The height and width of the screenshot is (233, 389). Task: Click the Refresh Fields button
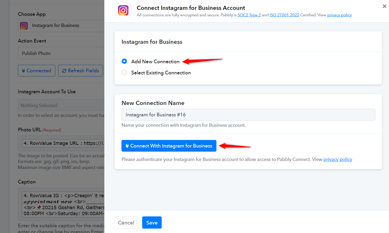[81, 71]
